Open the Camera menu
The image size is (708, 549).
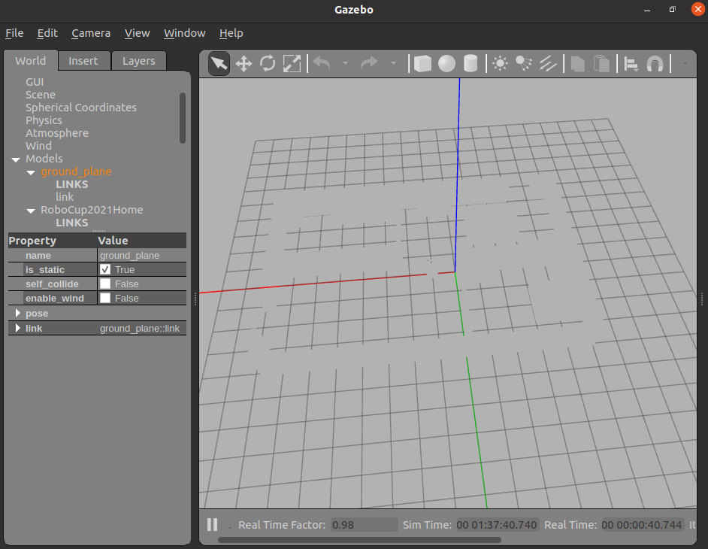pyautogui.click(x=91, y=33)
